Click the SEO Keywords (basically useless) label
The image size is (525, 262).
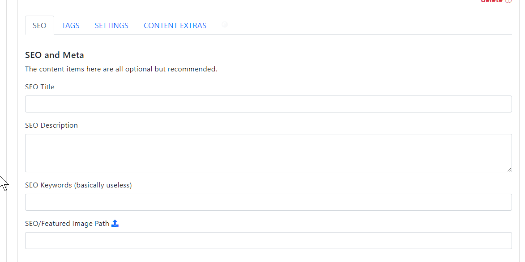click(x=78, y=185)
